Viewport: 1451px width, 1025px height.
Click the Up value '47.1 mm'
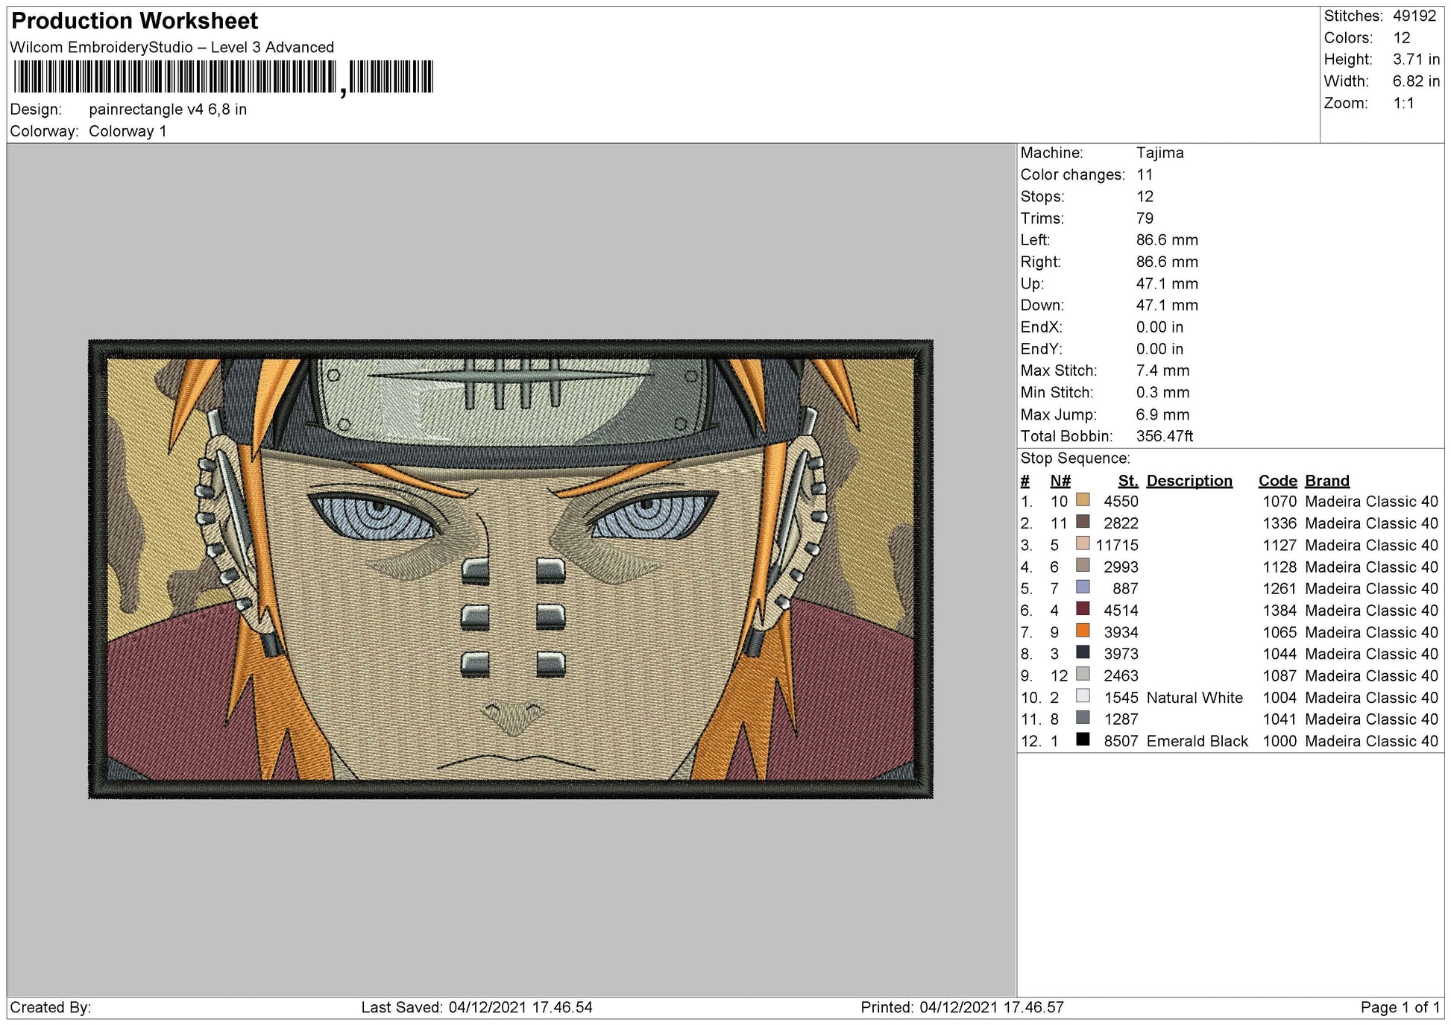pos(1167,284)
